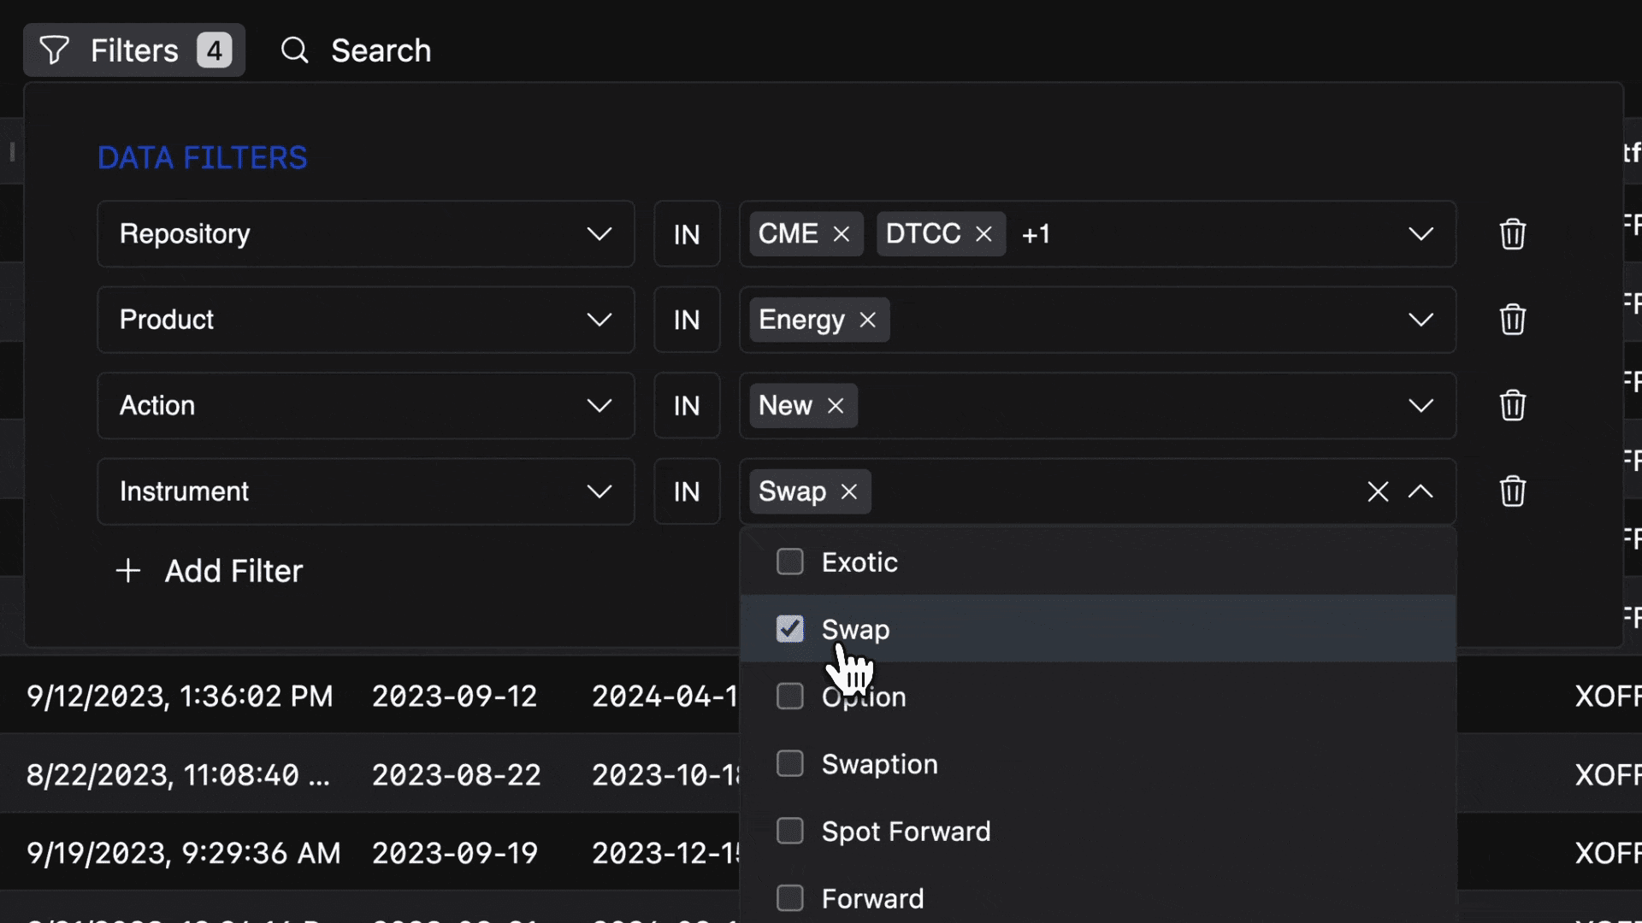Viewport: 1642px width, 923px height.
Task: Change the IN operator for Action filter
Action: (687, 406)
